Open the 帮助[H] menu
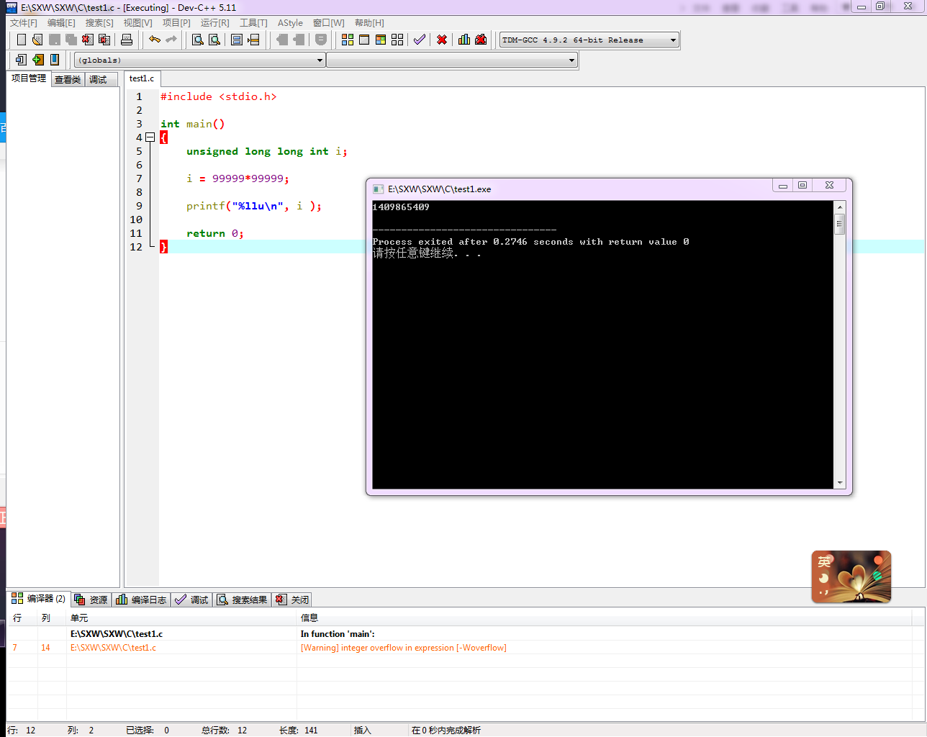 pos(369,23)
